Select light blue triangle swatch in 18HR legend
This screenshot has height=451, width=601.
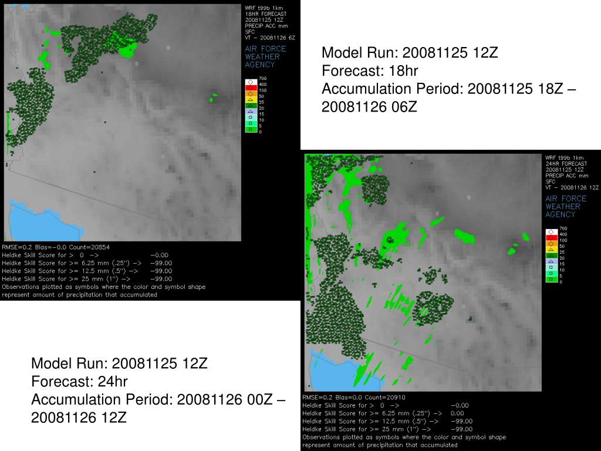coord(251,112)
